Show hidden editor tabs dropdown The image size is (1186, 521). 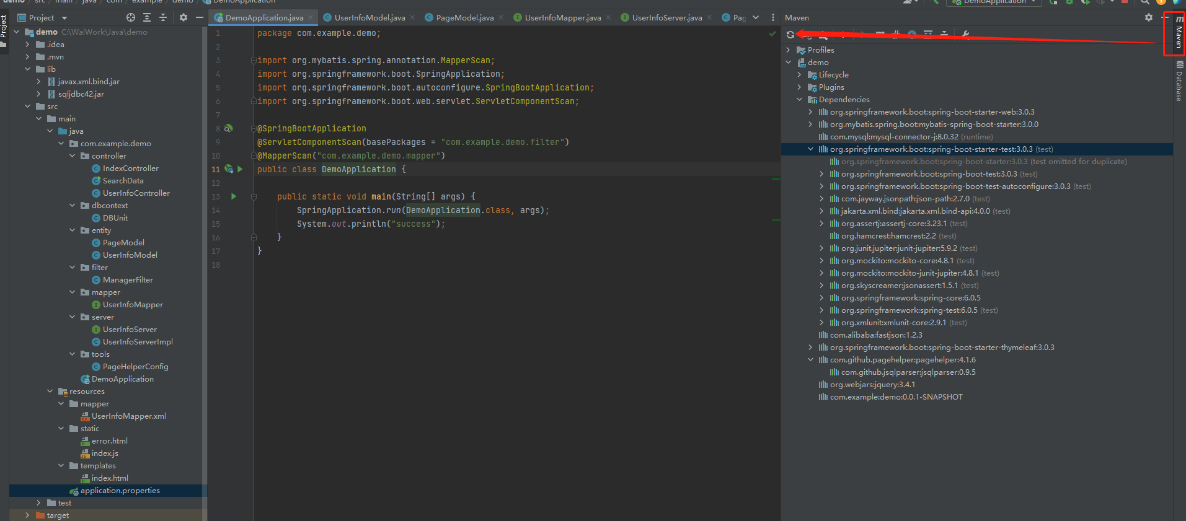click(x=756, y=17)
